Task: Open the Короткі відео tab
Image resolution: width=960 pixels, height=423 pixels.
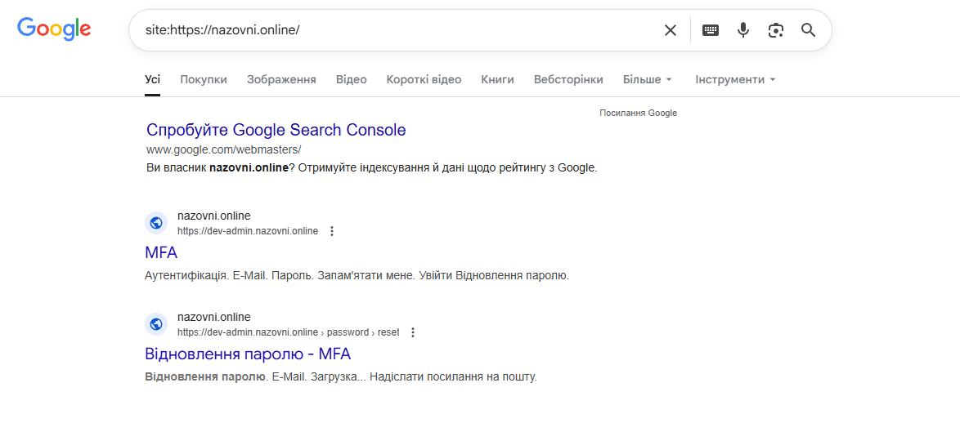Action: [x=424, y=79]
